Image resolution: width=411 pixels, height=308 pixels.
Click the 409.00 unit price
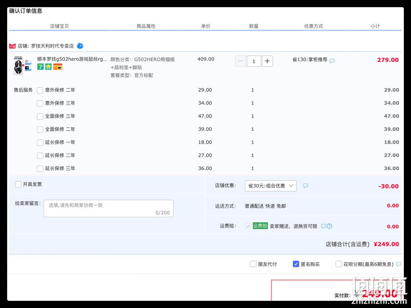206,59
